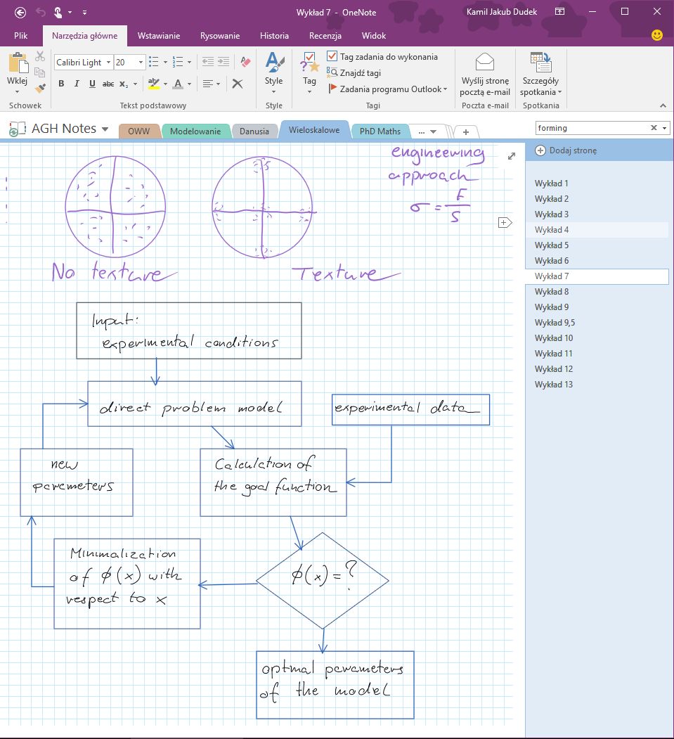Open the Rysowanie ribbon tab
Viewport: 674px width, 739px height.
tap(220, 36)
